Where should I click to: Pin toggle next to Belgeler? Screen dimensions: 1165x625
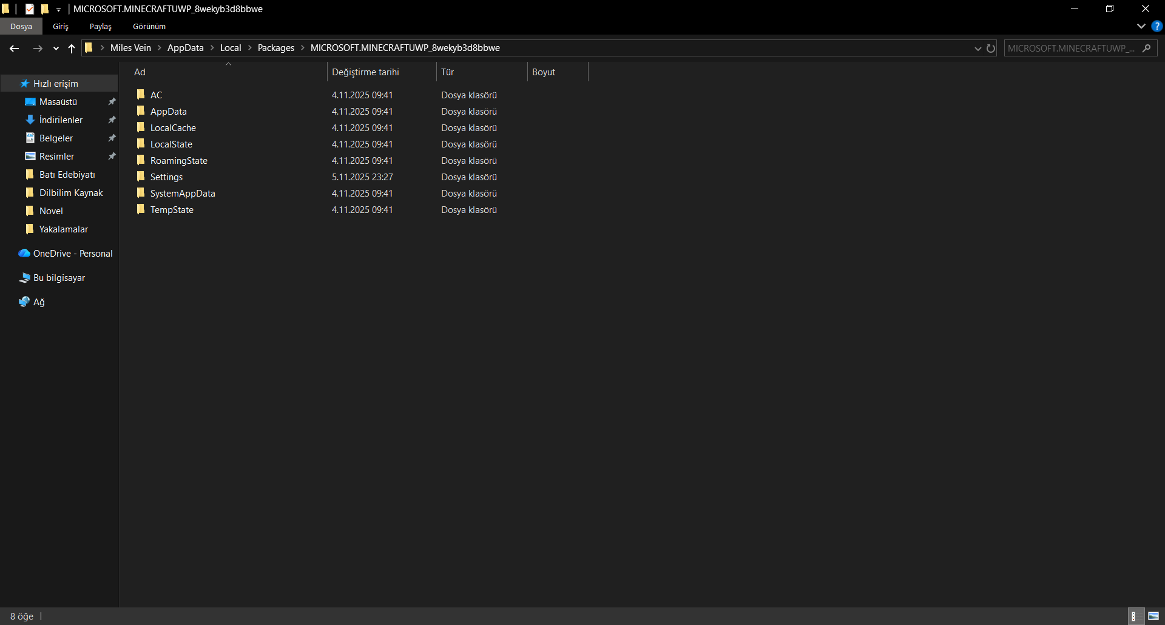point(112,138)
